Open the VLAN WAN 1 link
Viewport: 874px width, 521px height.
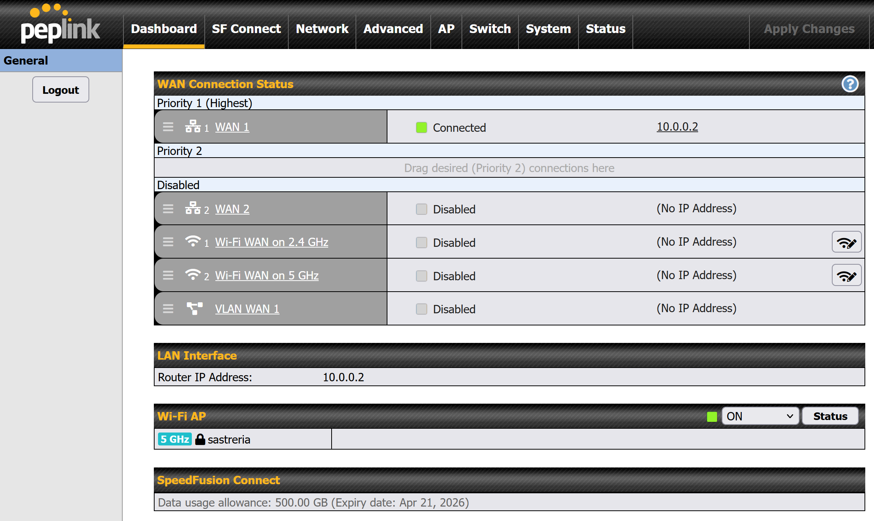click(x=247, y=309)
